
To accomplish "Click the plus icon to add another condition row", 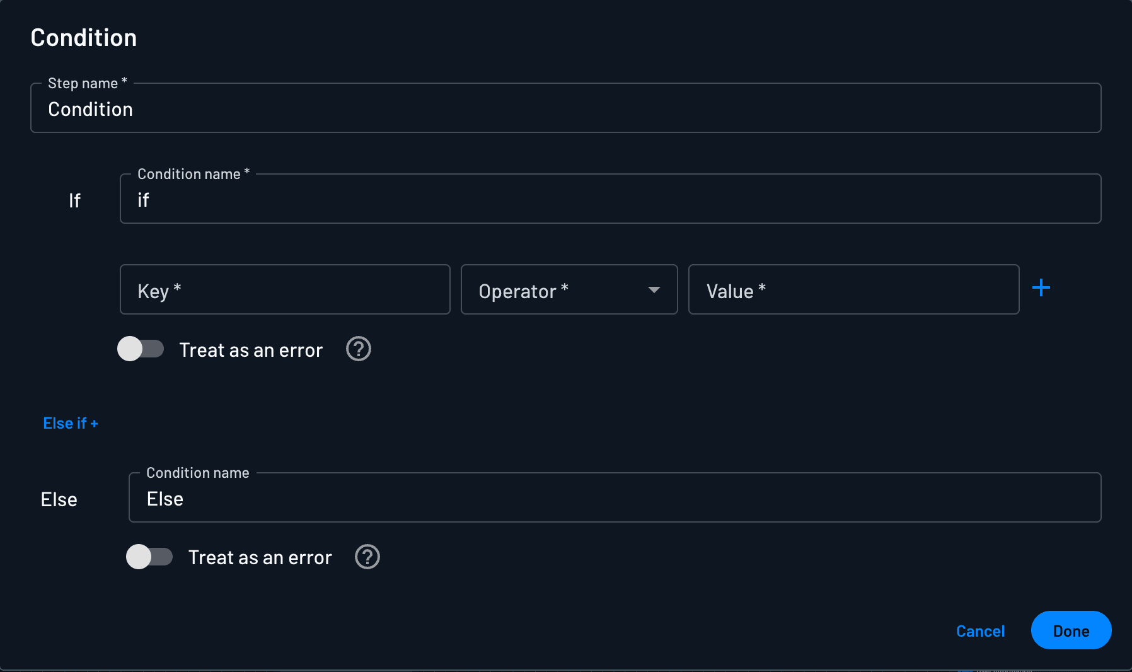I will coord(1041,288).
